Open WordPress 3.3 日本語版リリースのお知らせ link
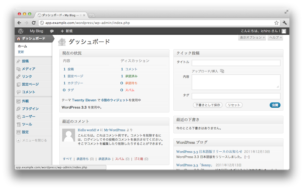Screen dimensions: 304x190 pos(209,152)
